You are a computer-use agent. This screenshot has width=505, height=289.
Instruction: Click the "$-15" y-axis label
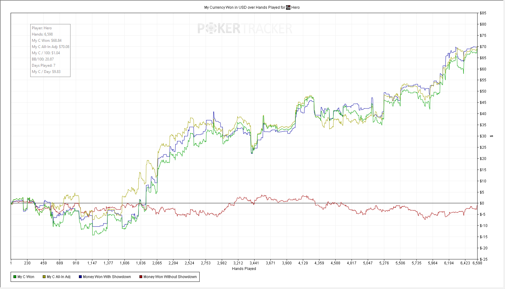483,237
